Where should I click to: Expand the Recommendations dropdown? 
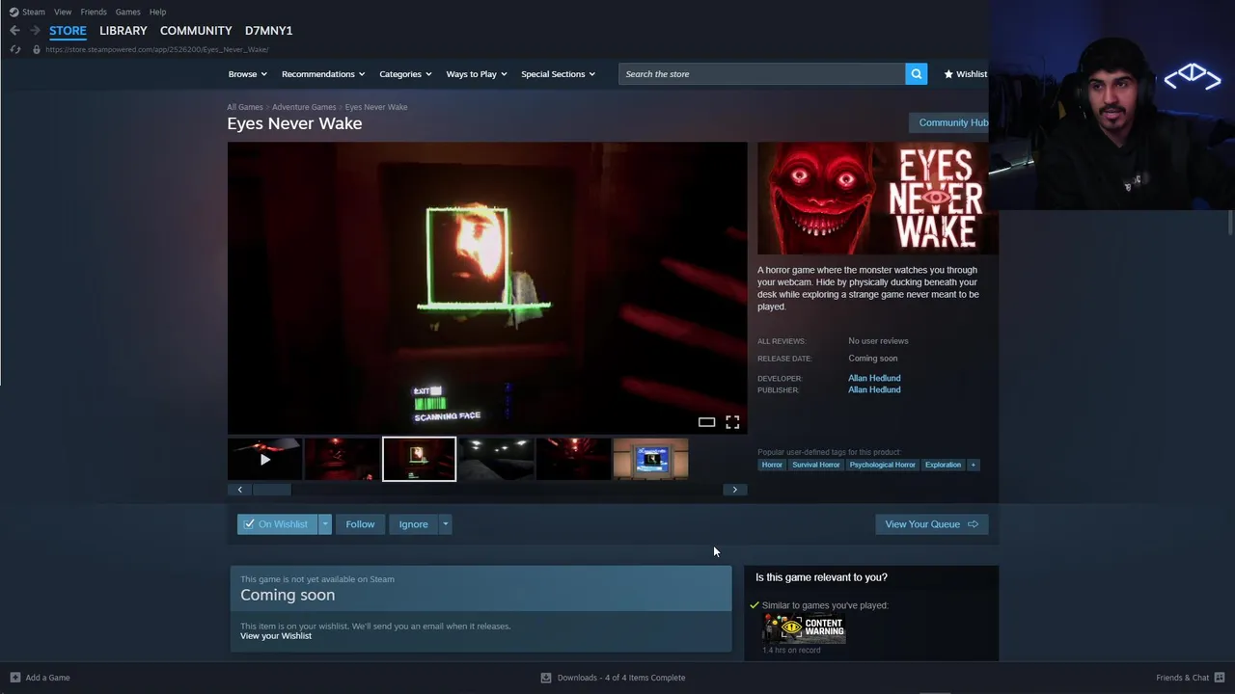(323, 74)
